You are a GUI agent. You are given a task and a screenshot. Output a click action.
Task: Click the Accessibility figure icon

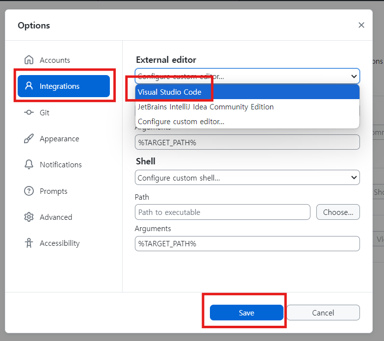[29, 243]
